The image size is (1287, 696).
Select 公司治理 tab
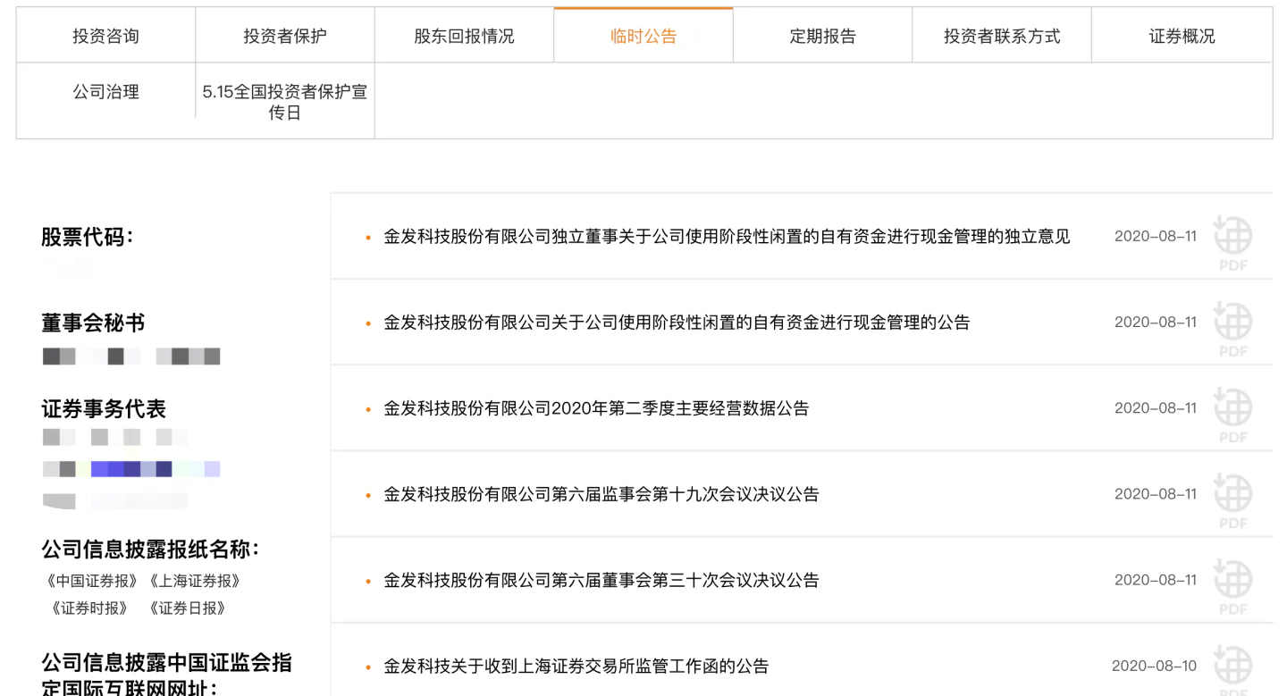pyautogui.click(x=105, y=92)
